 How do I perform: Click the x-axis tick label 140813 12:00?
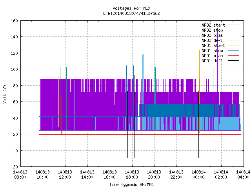point(65,175)
